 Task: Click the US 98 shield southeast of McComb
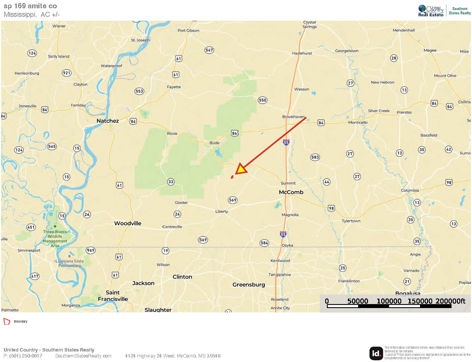[331, 208]
